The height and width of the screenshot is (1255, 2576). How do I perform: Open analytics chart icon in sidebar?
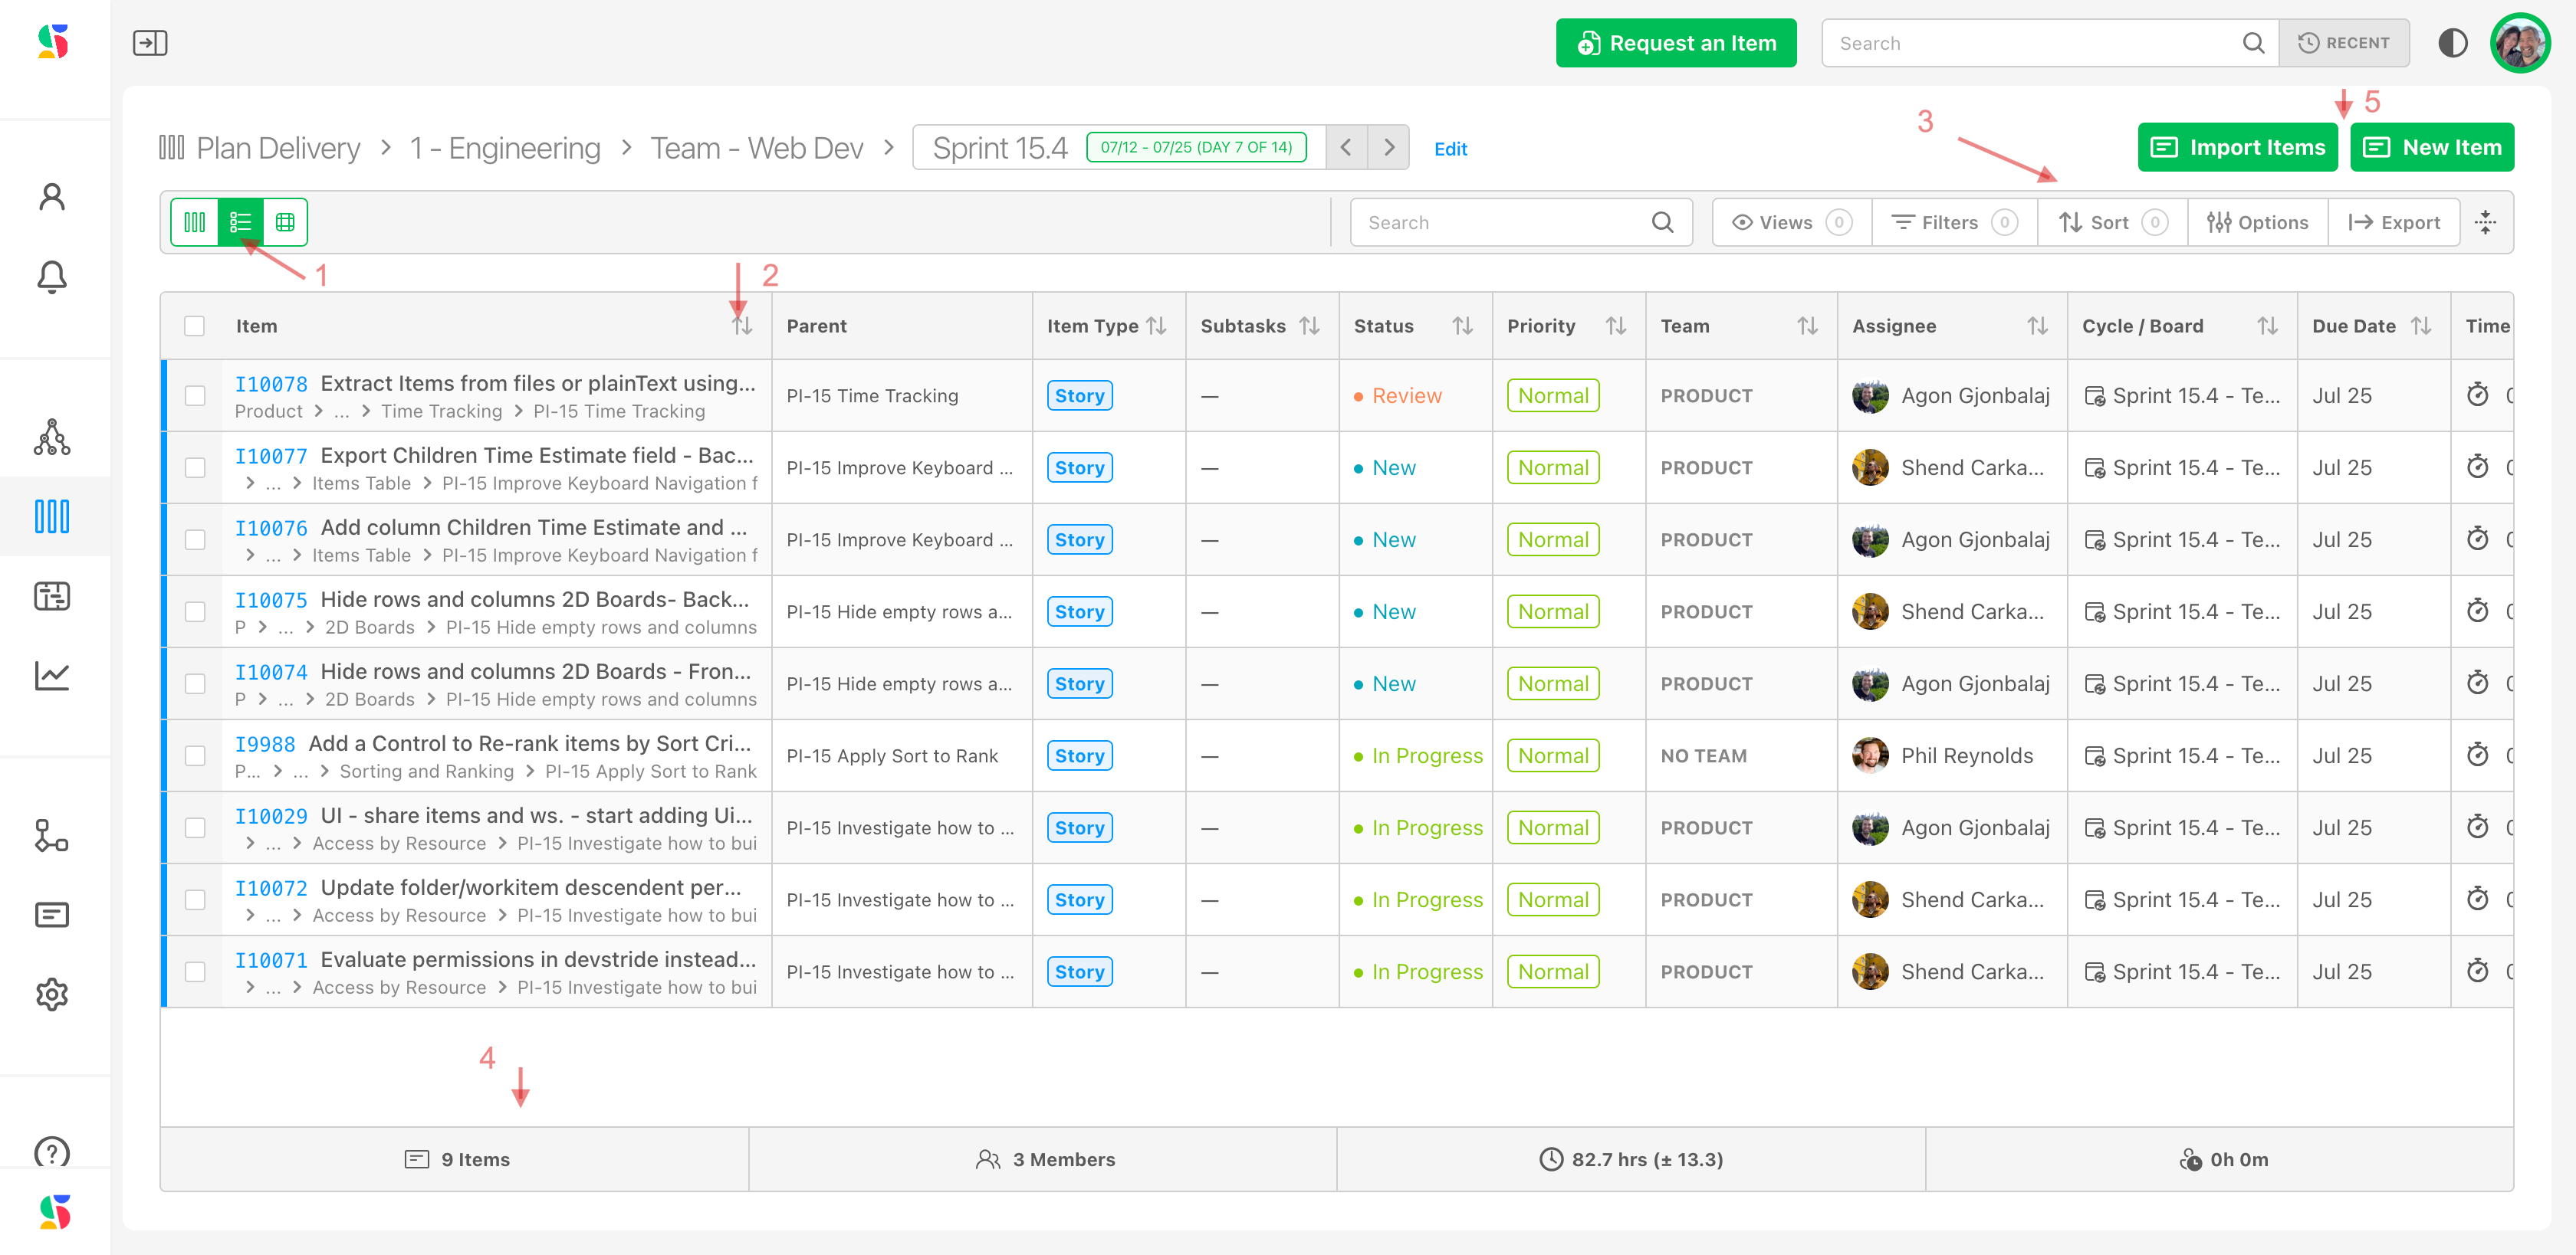52,676
